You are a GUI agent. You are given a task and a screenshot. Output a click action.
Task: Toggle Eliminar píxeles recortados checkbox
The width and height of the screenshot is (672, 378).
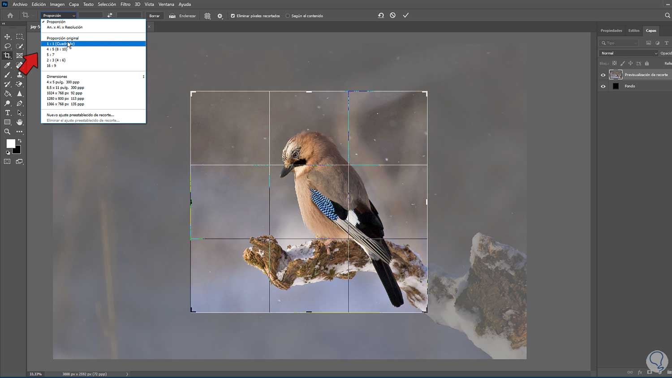pyautogui.click(x=233, y=16)
